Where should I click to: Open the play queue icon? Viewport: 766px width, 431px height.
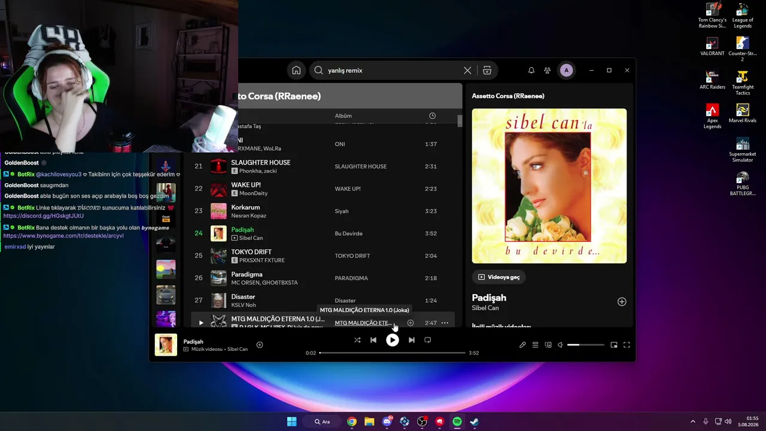tap(536, 345)
